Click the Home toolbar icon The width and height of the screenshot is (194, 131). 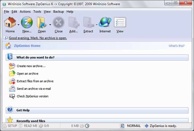[10, 22]
